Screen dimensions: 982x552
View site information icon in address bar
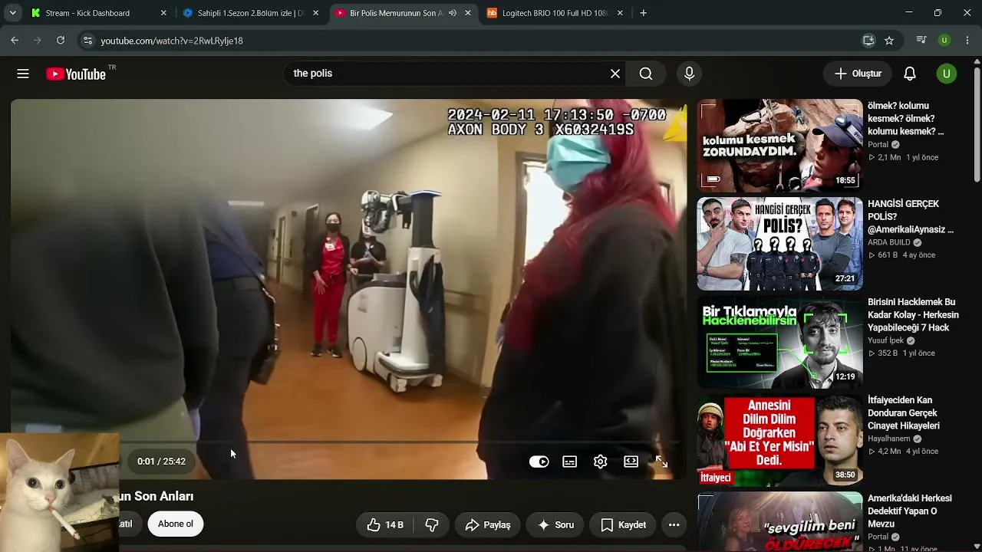(x=87, y=41)
